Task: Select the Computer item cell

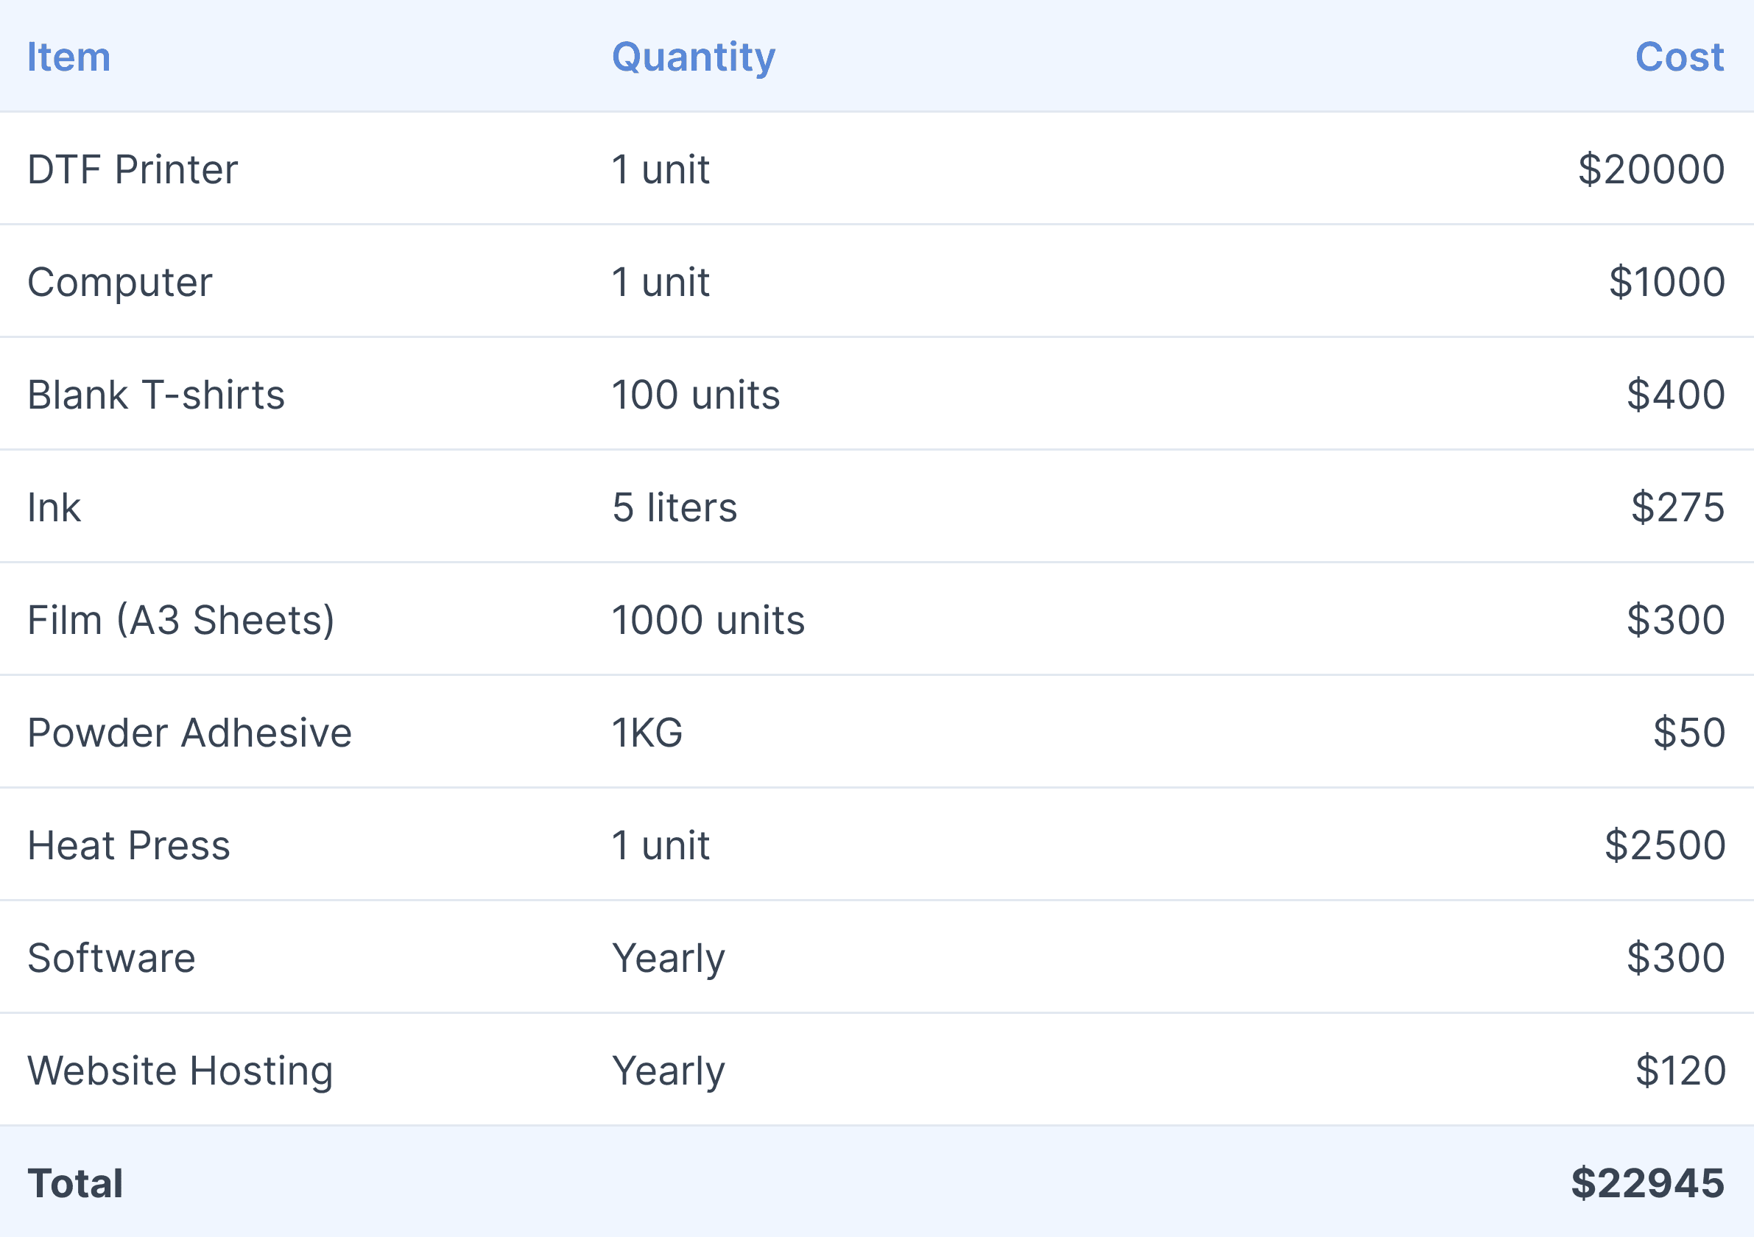Action: (x=120, y=282)
